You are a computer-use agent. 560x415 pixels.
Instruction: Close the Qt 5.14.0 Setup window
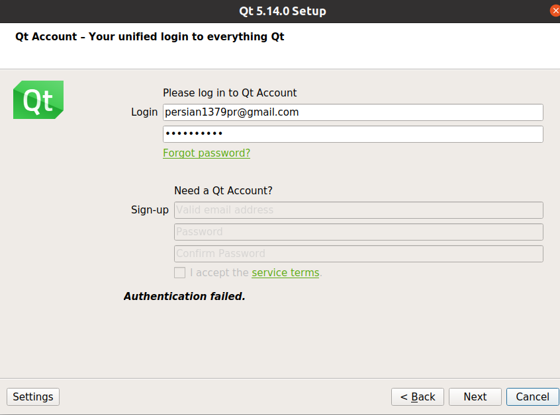[555, 11]
